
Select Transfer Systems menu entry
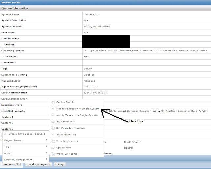point(77,141)
